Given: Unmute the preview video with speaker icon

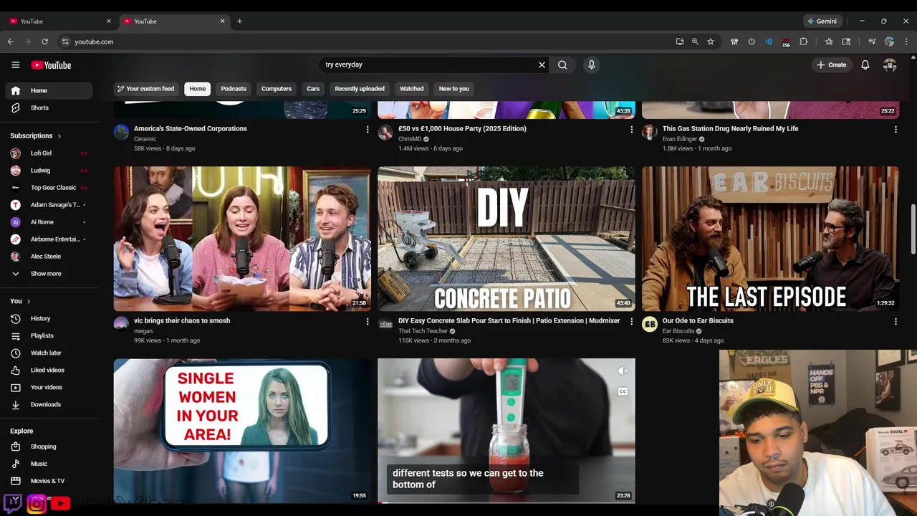Looking at the screenshot, I should coord(623,371).
